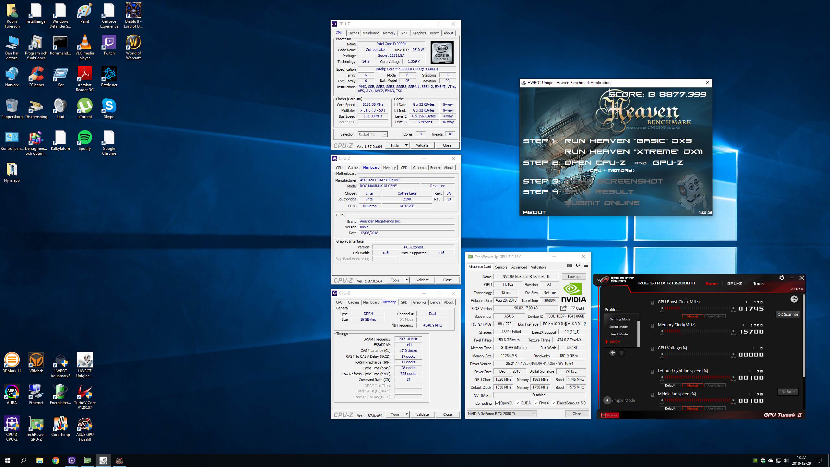Toggle the OpenCL checkbox
This screenshot has height=467, width=830.
pyautogui.click(x=497, y=403)
